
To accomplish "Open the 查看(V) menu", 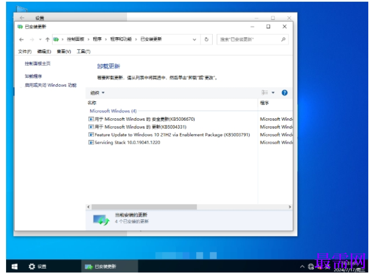I will (64, 52).
